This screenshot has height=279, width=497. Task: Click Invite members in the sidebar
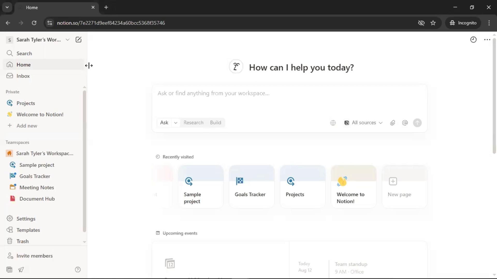34,255
